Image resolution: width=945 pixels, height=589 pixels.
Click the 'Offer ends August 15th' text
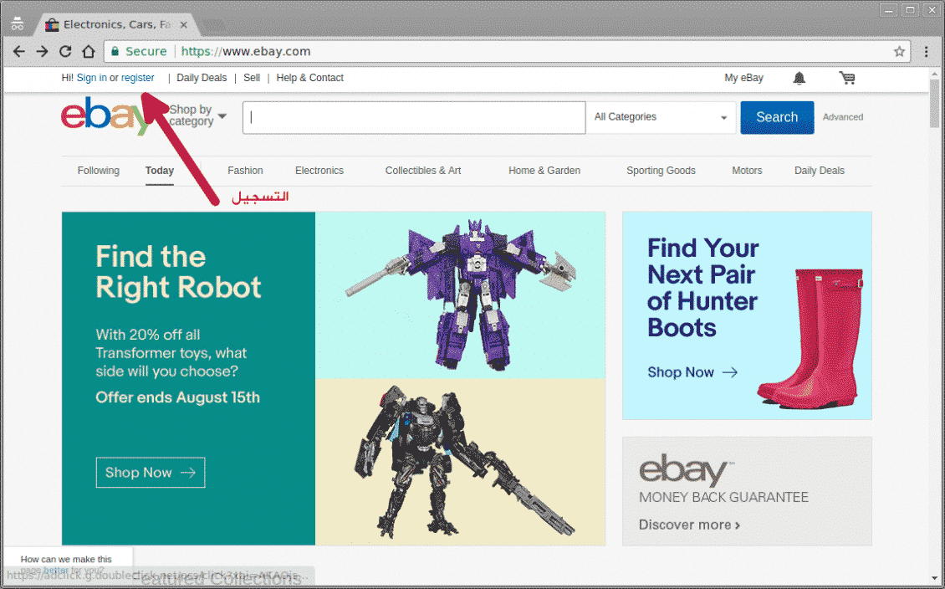178,397
